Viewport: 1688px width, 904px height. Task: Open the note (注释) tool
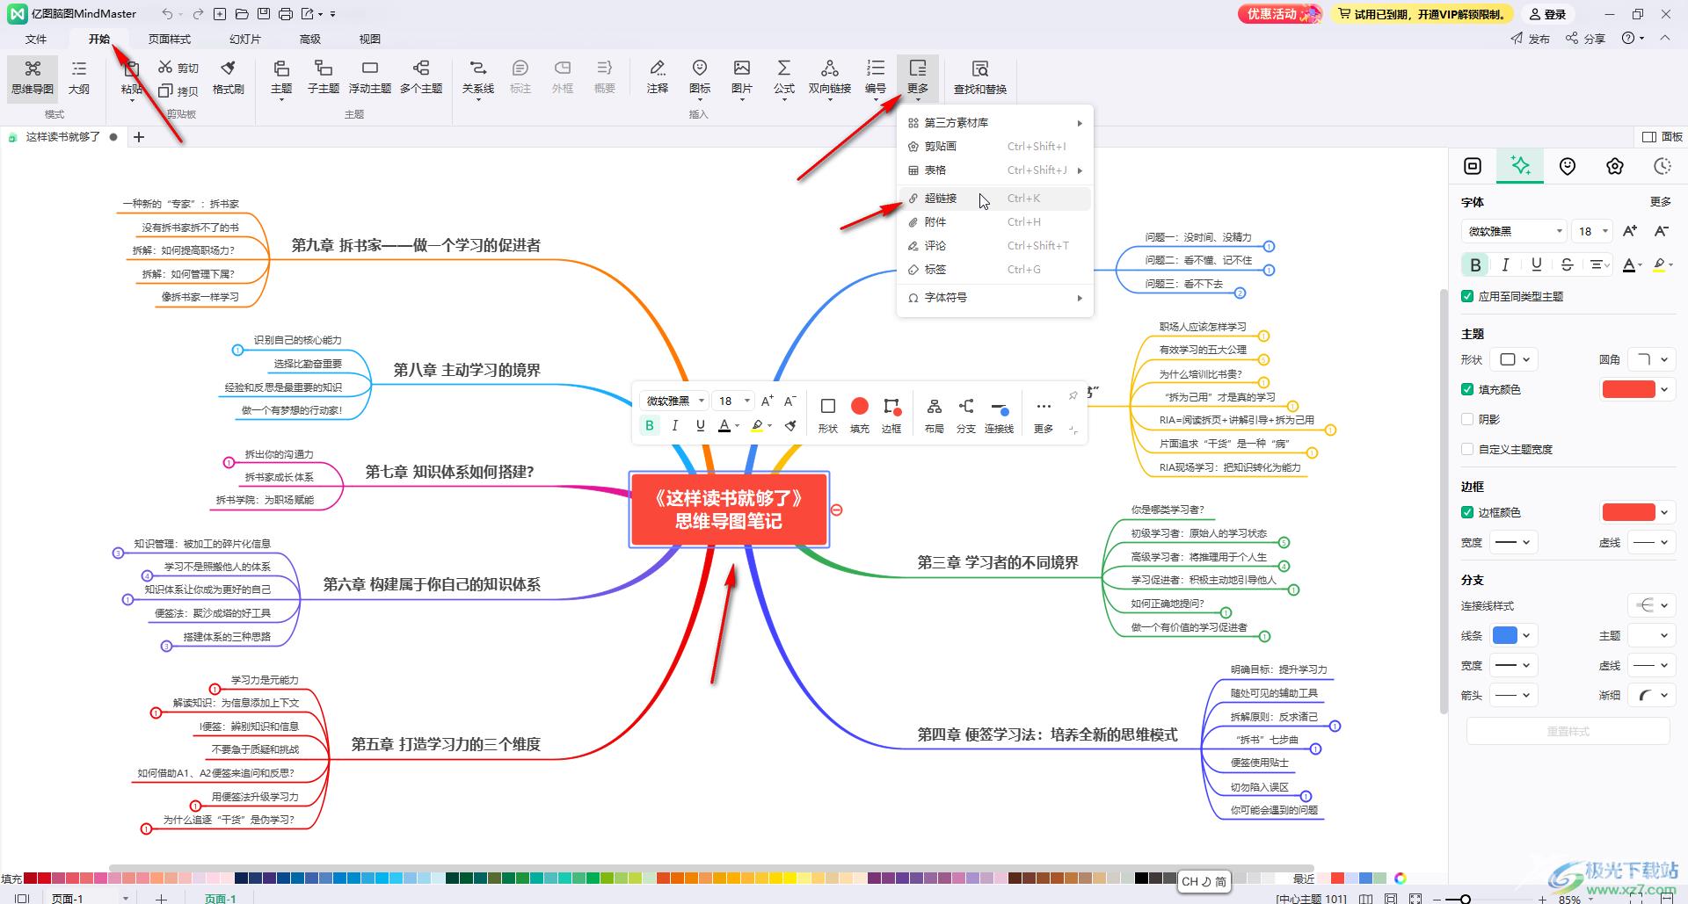tap(658, 77)
